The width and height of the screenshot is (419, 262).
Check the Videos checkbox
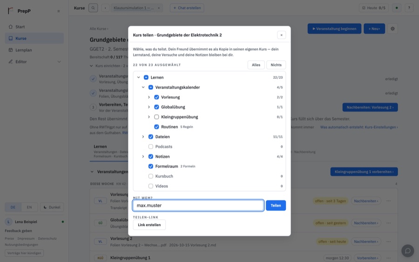(151, 186)
